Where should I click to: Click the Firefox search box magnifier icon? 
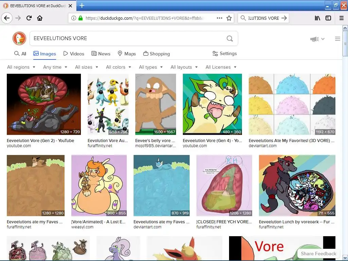coord(243,18)
